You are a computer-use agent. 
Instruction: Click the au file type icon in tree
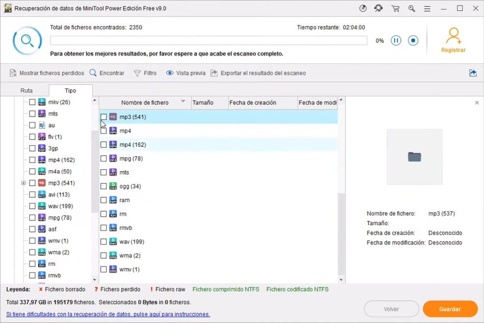[42, 125]
